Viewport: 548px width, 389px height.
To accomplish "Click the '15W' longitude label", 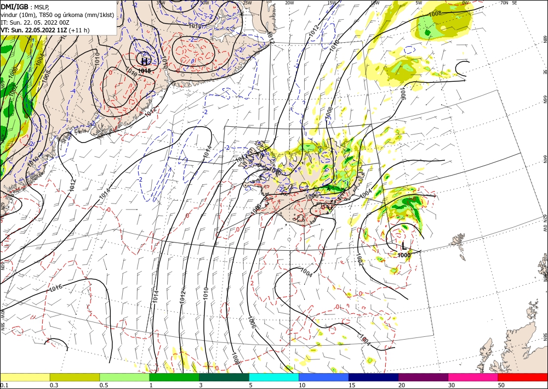I will [332, 3].
